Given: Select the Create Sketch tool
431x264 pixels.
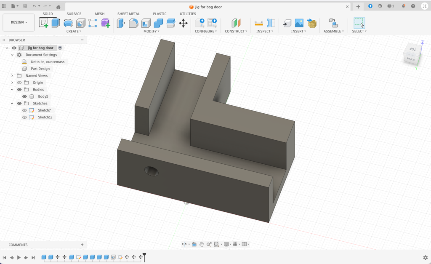Looking at the screenshot, I should point(44,23).
